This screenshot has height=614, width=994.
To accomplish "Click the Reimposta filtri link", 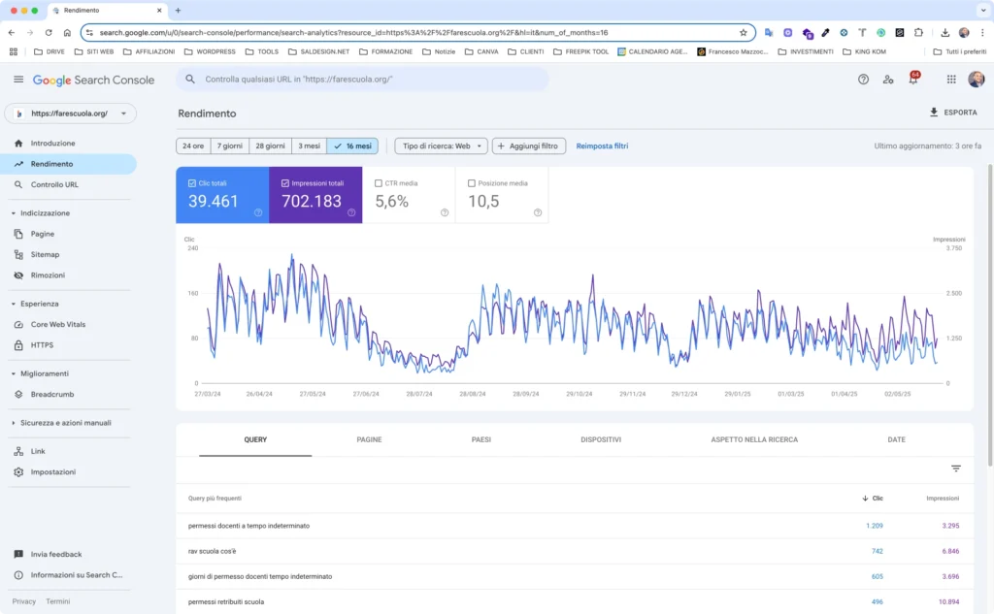I will click(x=602, y=145).
